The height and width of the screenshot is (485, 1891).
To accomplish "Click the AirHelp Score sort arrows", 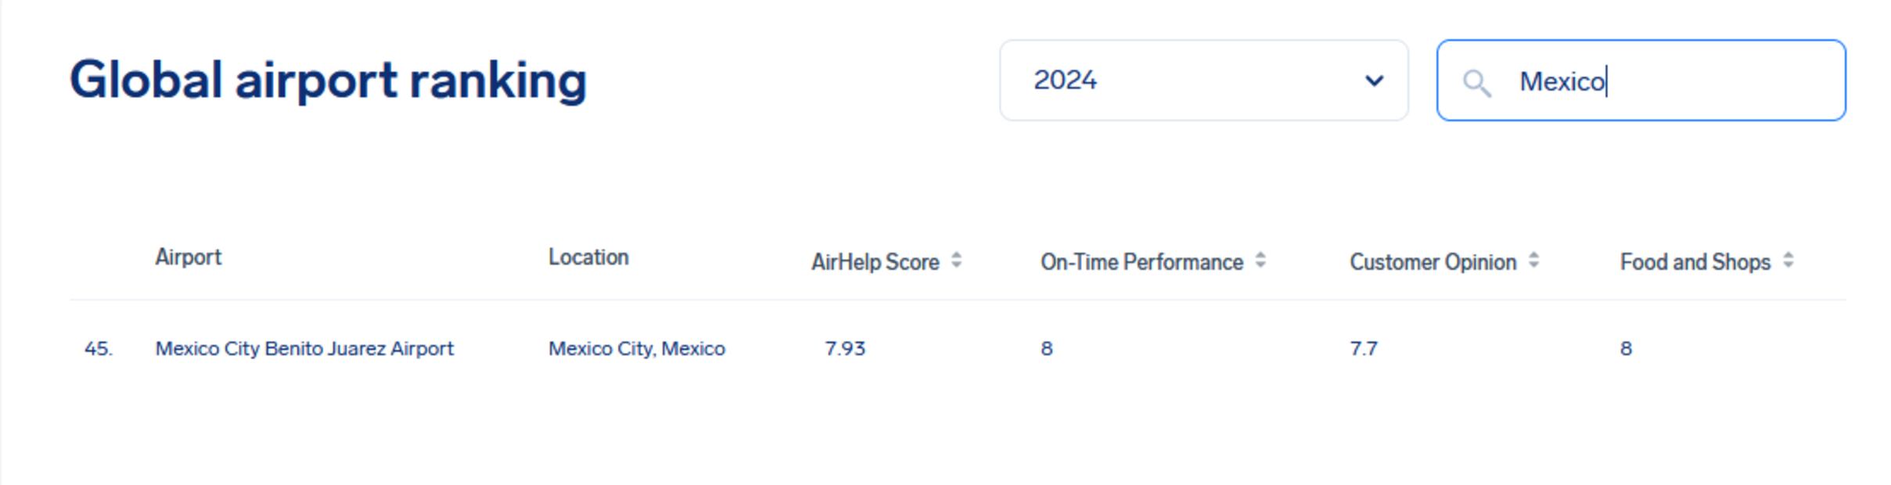I will pyautogui.click(x=956, y=260).
